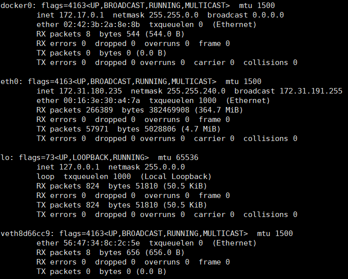Select the docker0 IP address 172.17.0.1

81,15
